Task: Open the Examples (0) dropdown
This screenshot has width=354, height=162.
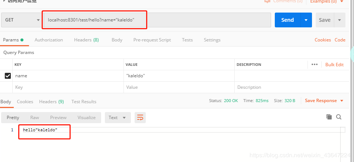Action: [x=327, y=1]
